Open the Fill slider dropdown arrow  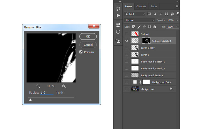point(177,27)
